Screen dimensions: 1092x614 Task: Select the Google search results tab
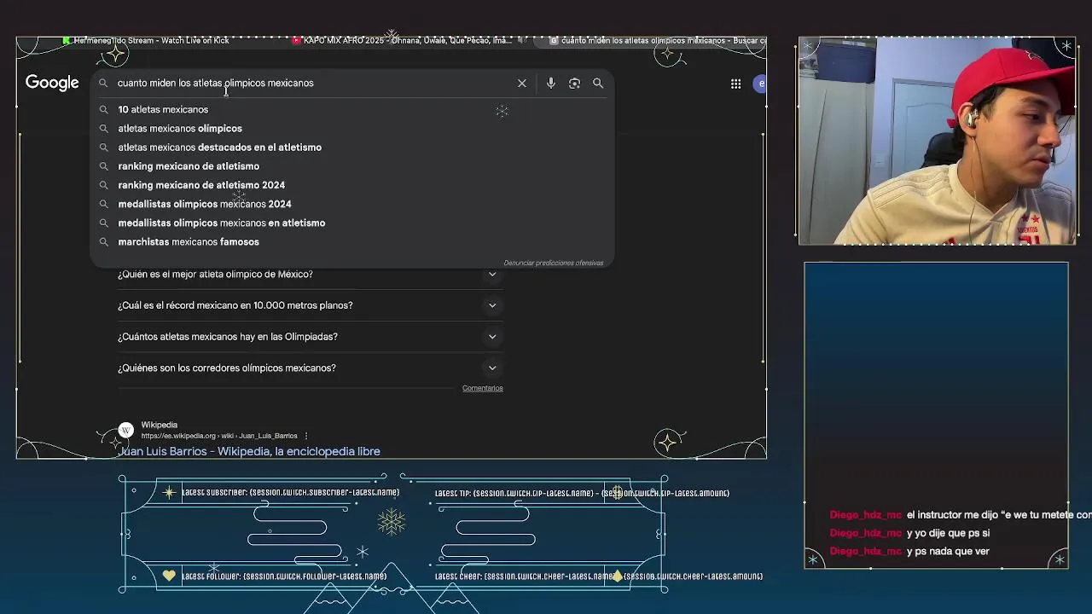(x=657, y=40)
